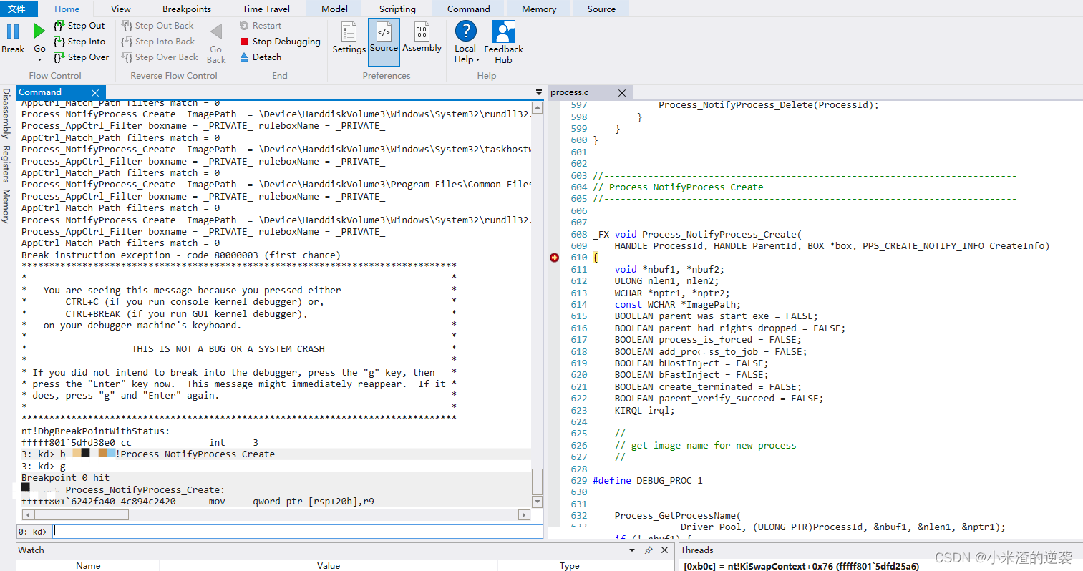Click Step Over Back
Viewport: 1083px width, 571px height.
coord(160,57)
